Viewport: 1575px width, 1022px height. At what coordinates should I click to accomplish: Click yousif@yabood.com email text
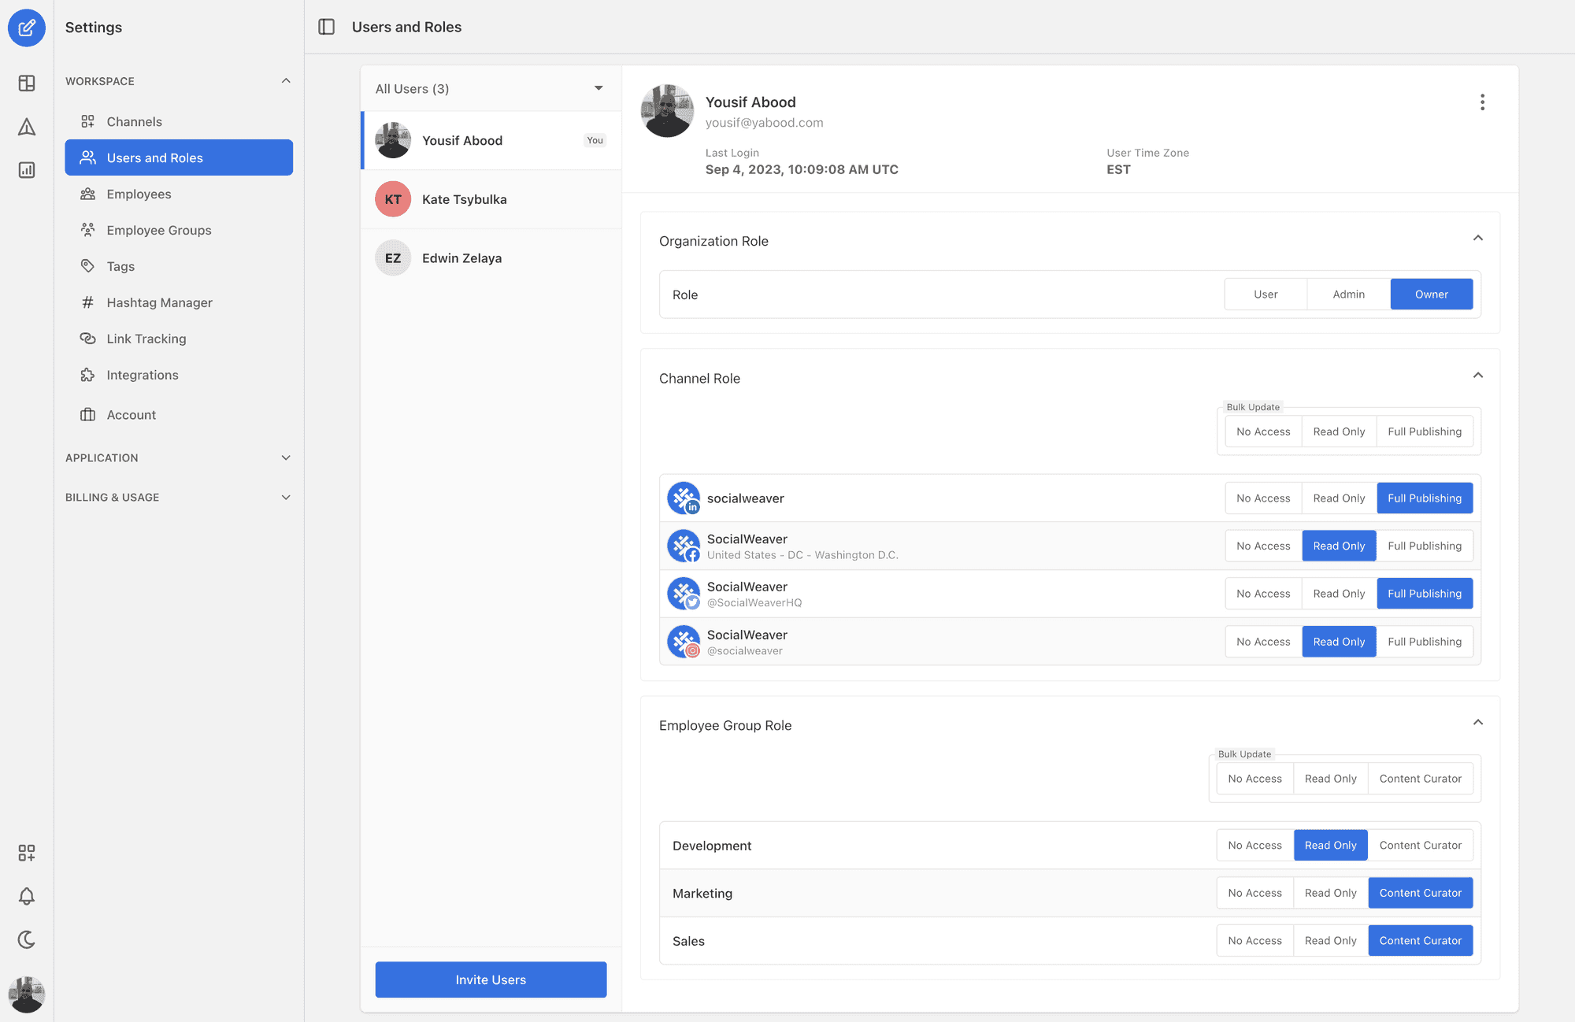[x=764, y=123]
